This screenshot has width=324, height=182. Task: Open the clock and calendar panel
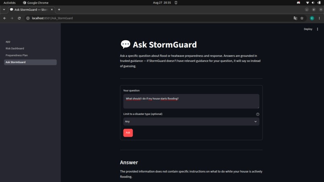tap(162, 3)
